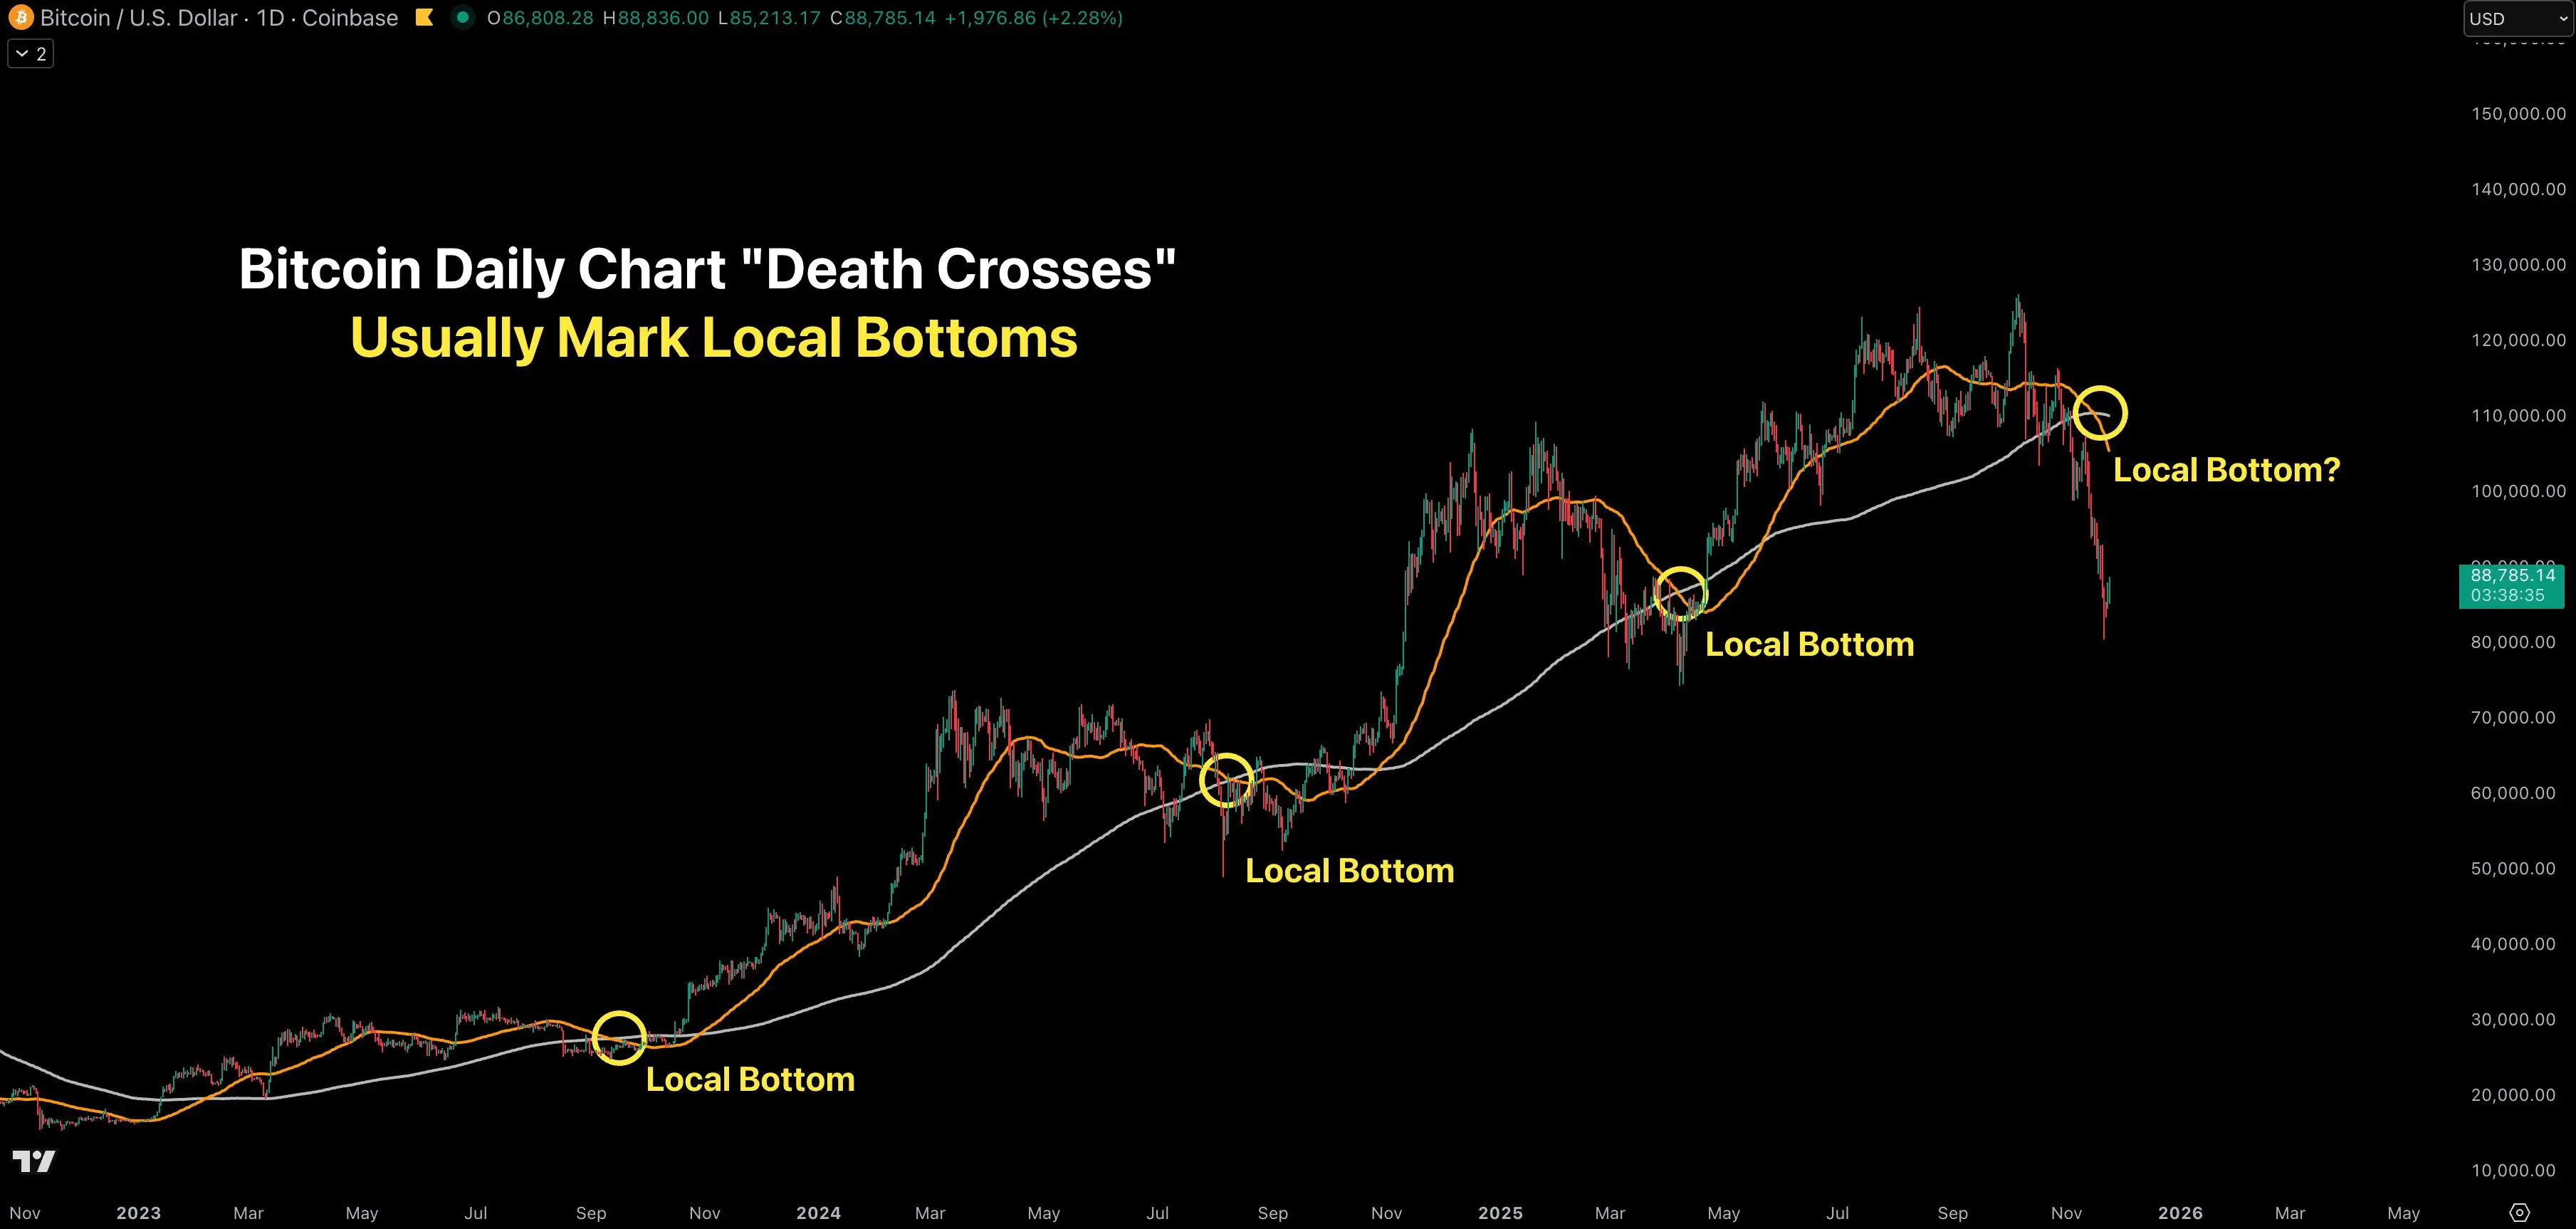Click the open value O86,808.28 in the legend

pyautogui.click(x=540, y=17)
